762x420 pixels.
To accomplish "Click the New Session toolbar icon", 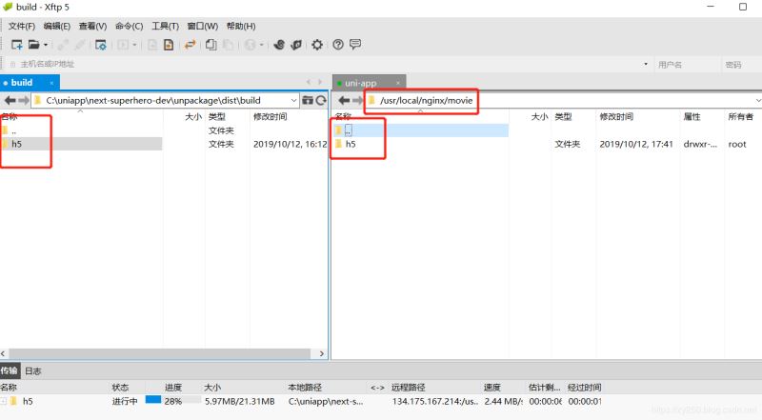I will 15,45.
